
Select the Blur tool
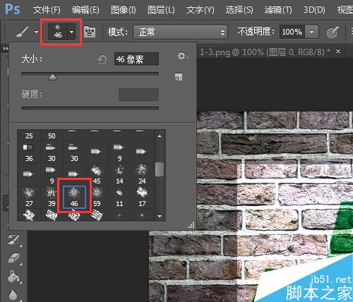[x=13, y=294]
